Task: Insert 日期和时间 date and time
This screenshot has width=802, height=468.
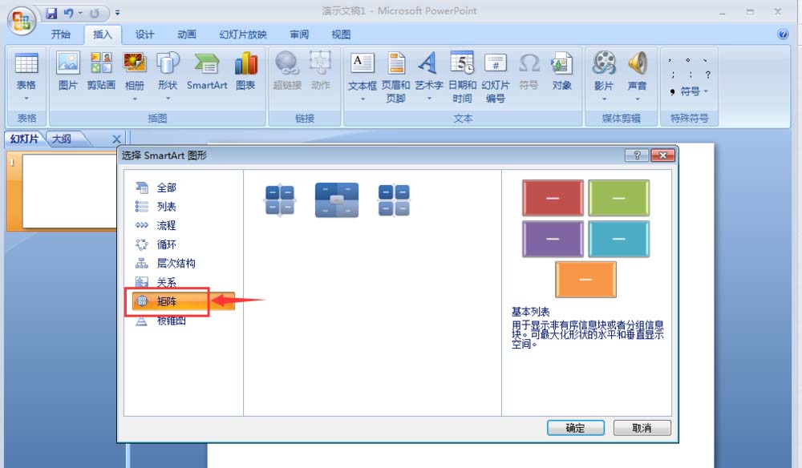Action: (463, 77)
